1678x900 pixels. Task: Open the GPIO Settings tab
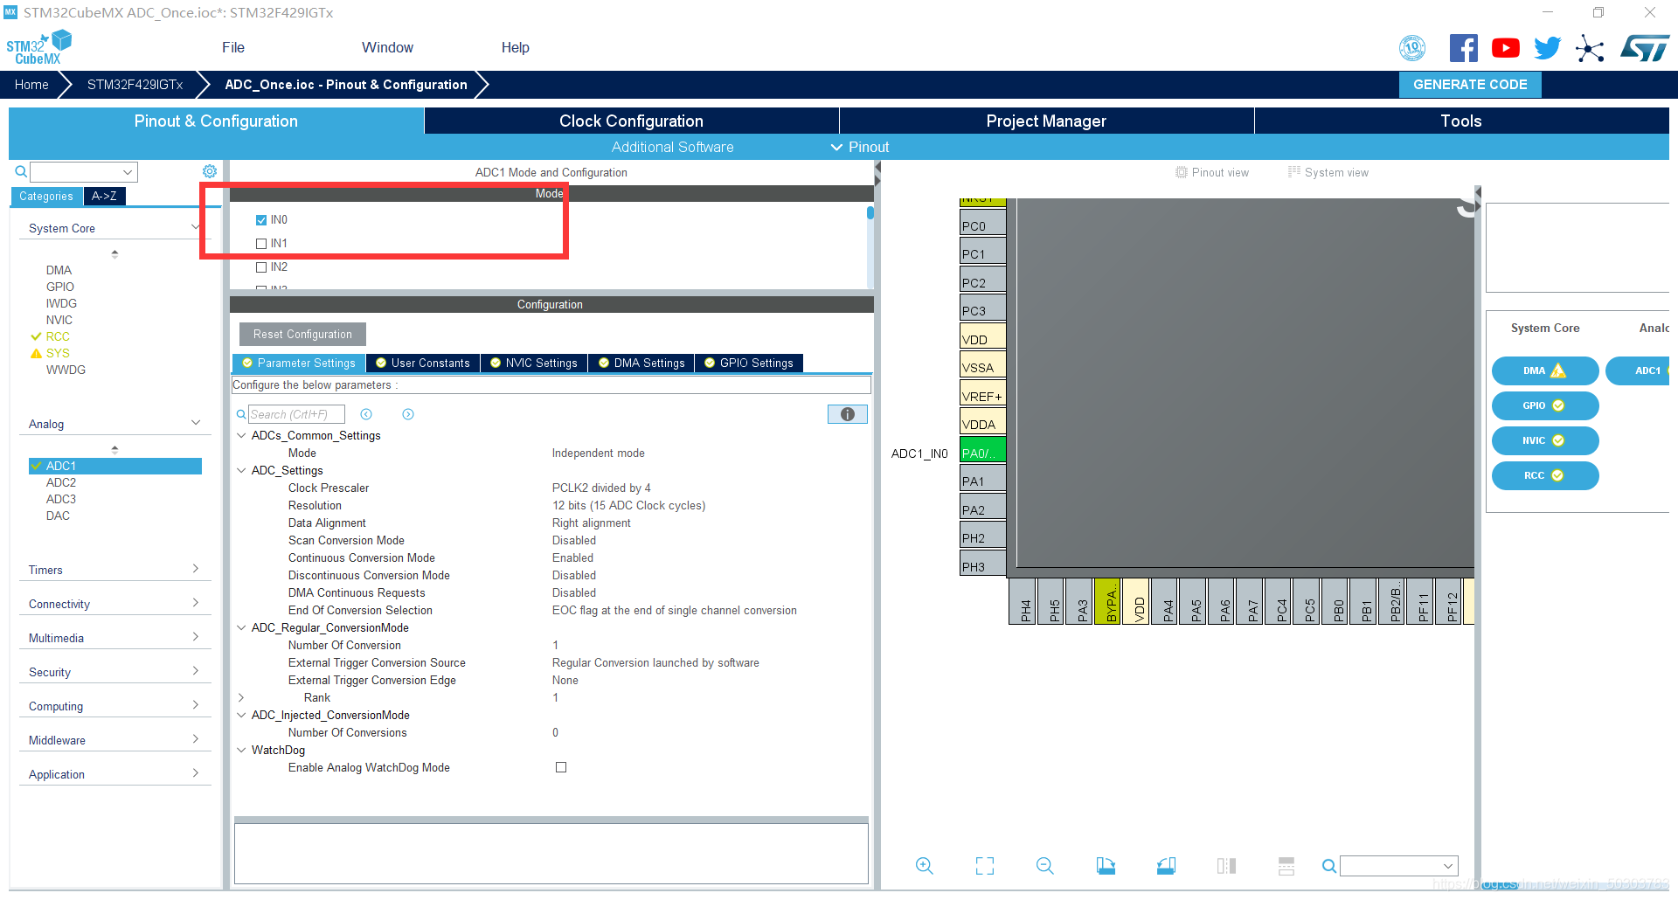[749, 363]
